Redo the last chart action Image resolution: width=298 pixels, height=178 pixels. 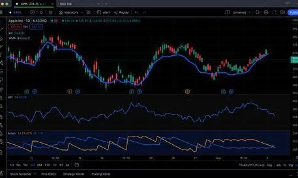145,13
